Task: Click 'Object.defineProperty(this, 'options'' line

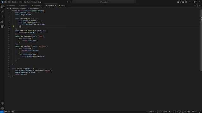Action: pos(32,46)
